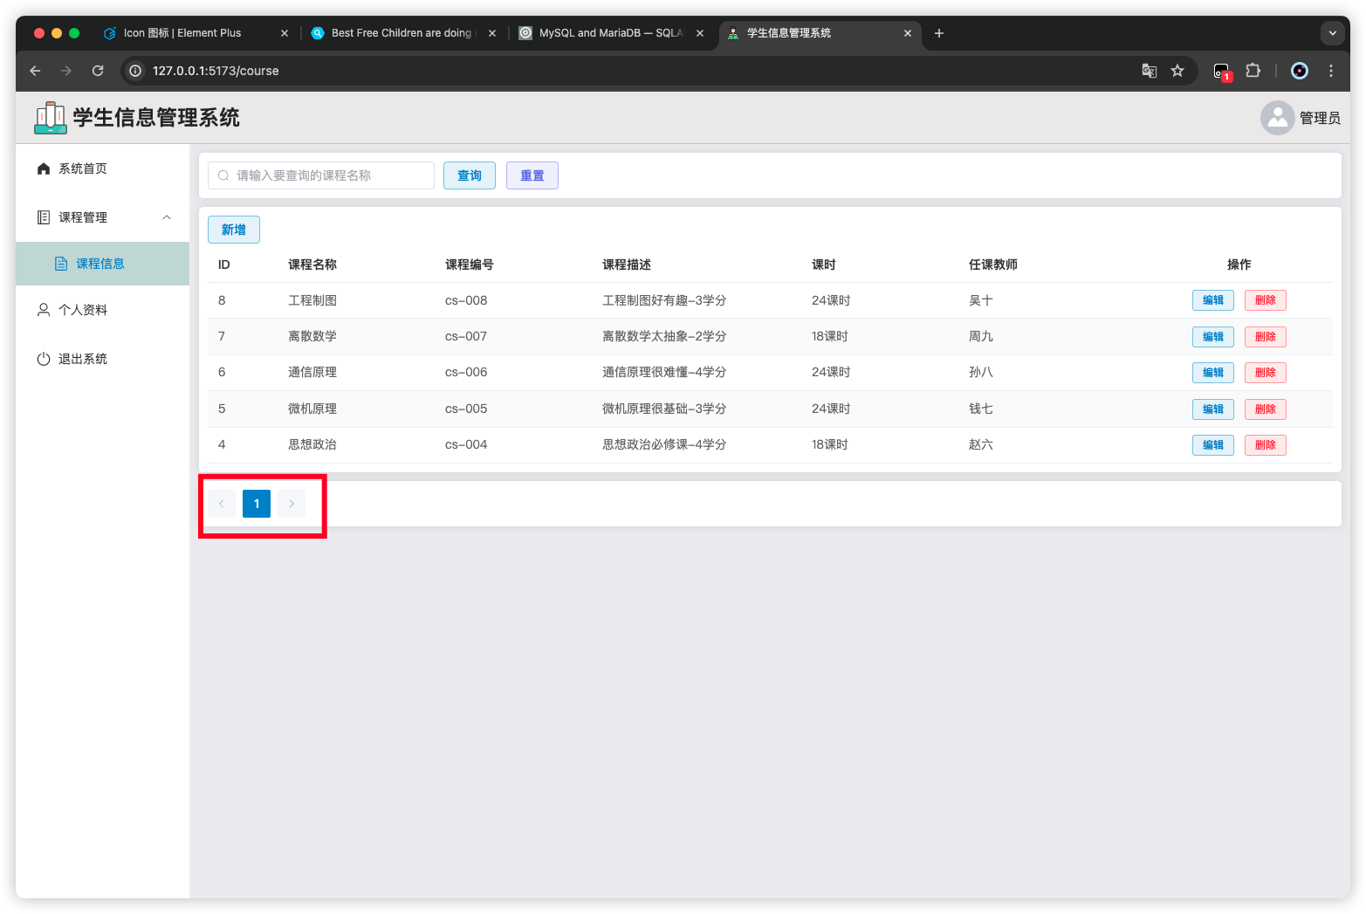Close the Best Free Children tab
This screenshot has width=1366, height=914.
[492, 33]
